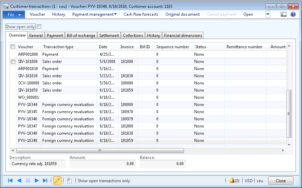
Task: Switch to the Bill of exchange tab
Action: [x=81, y=36]
